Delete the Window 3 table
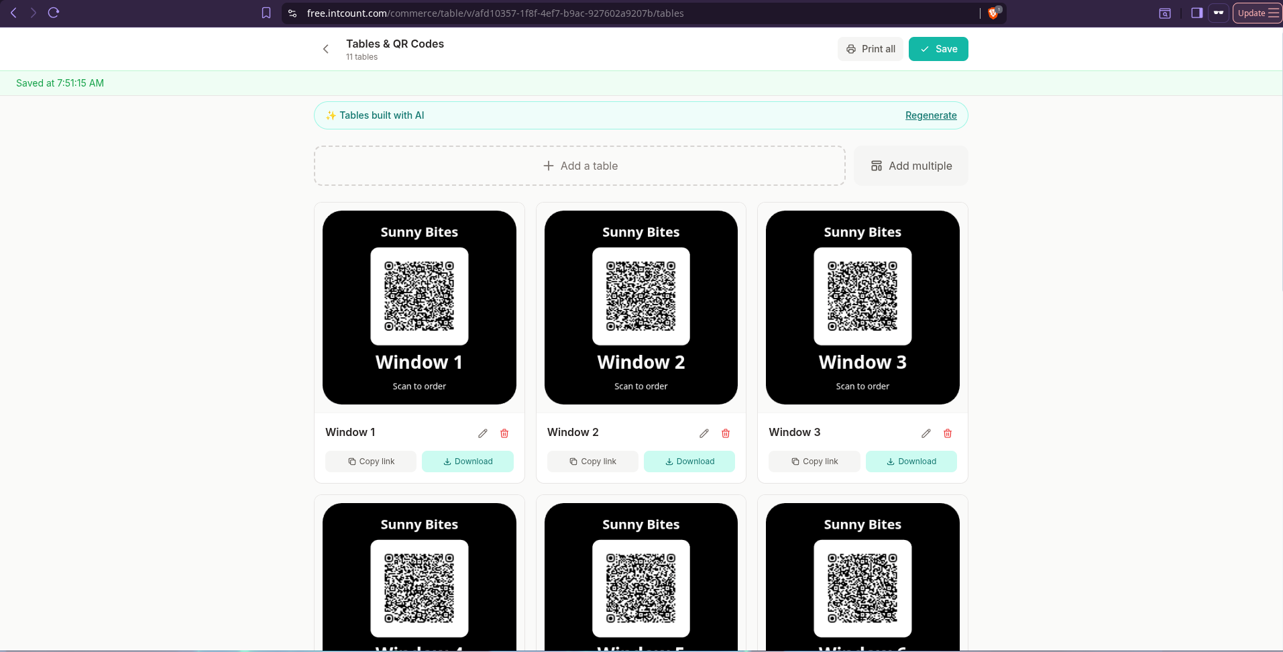The height and width of the screenshot is (652, 1283). [948, 433]
